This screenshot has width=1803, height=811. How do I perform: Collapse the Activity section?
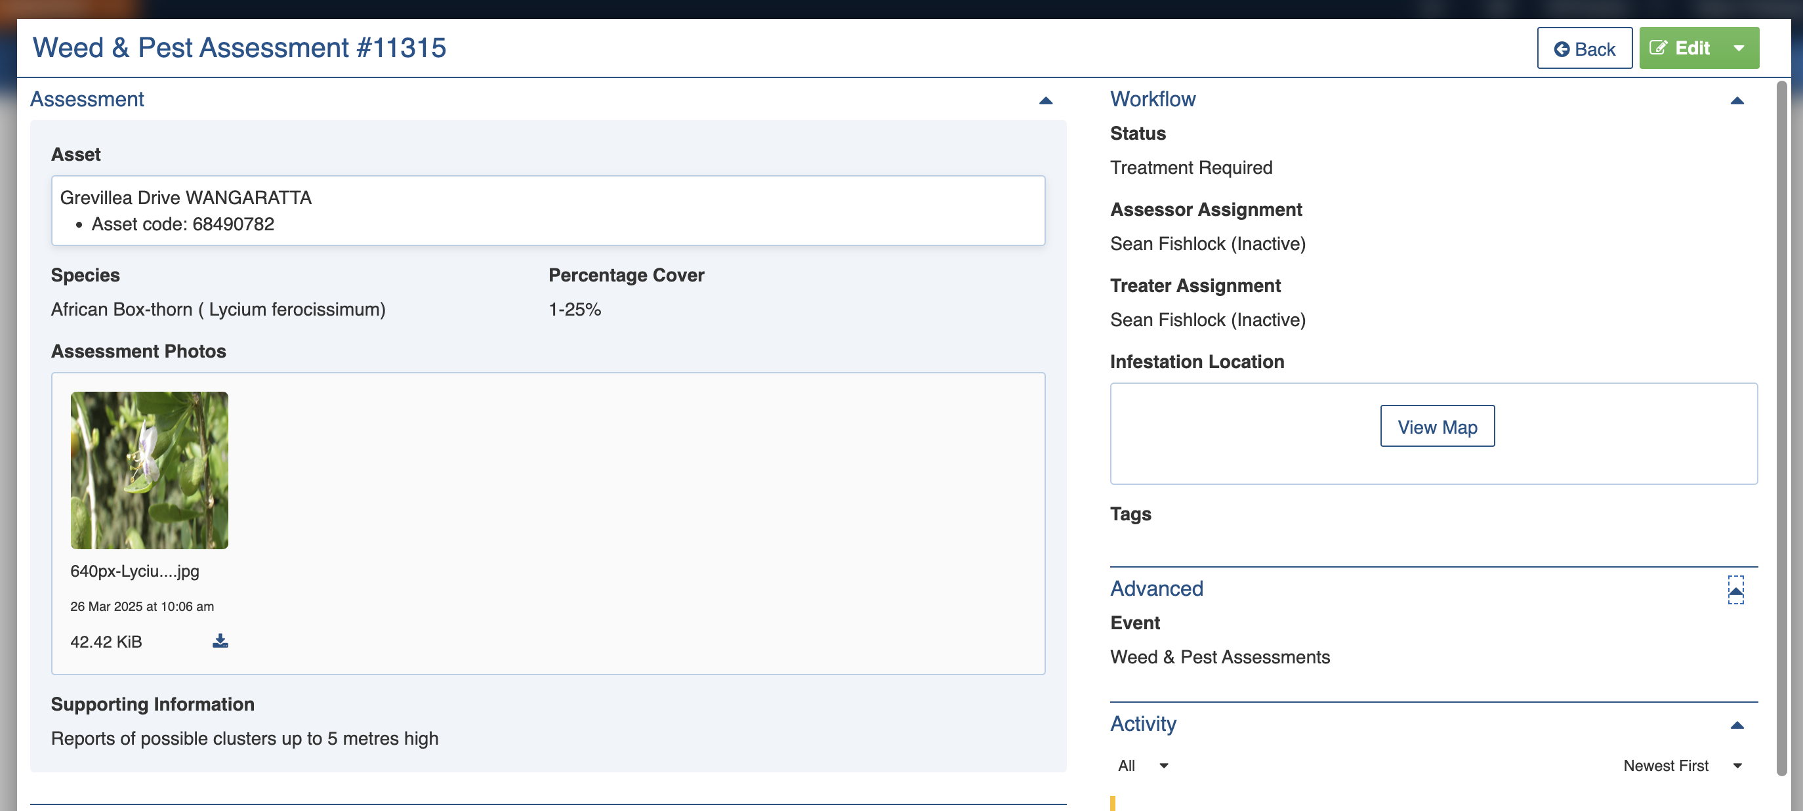1737,725
